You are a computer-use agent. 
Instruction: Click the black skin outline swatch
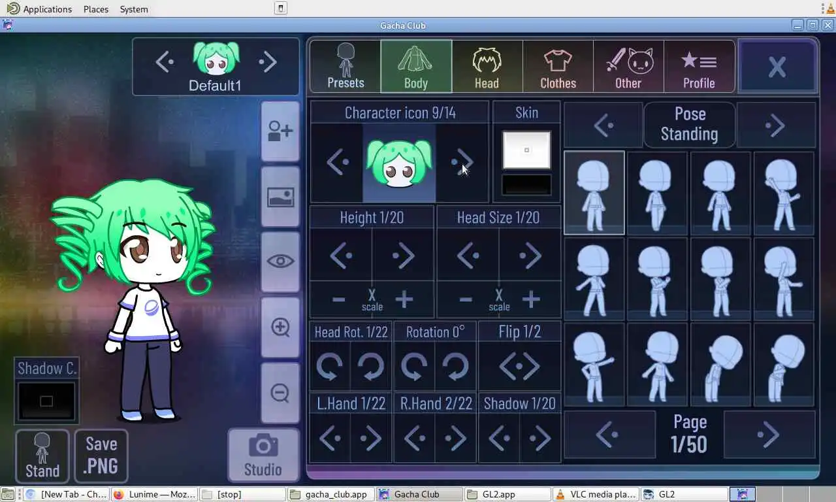coord(526,185)
